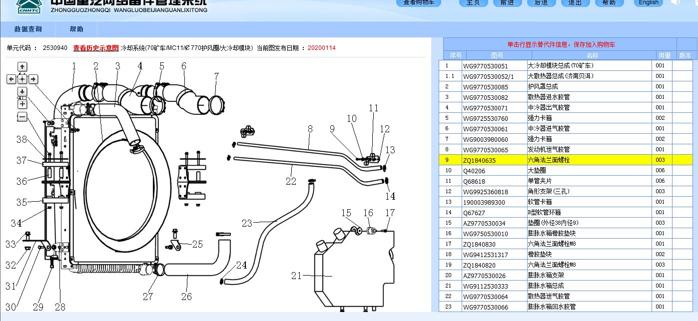This screenshot has width=698, height=321.
Task: Select the 角形支架(三孔) row
Action: click(x=566, y=191)
